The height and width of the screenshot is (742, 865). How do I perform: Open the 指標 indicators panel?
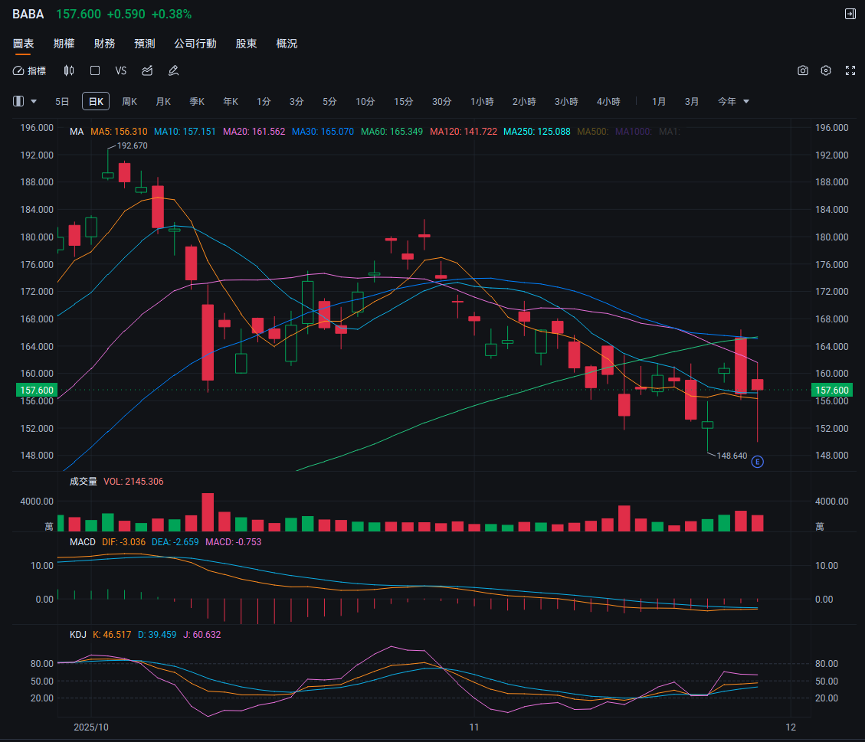pyautogui.click(x=30, y=70)
